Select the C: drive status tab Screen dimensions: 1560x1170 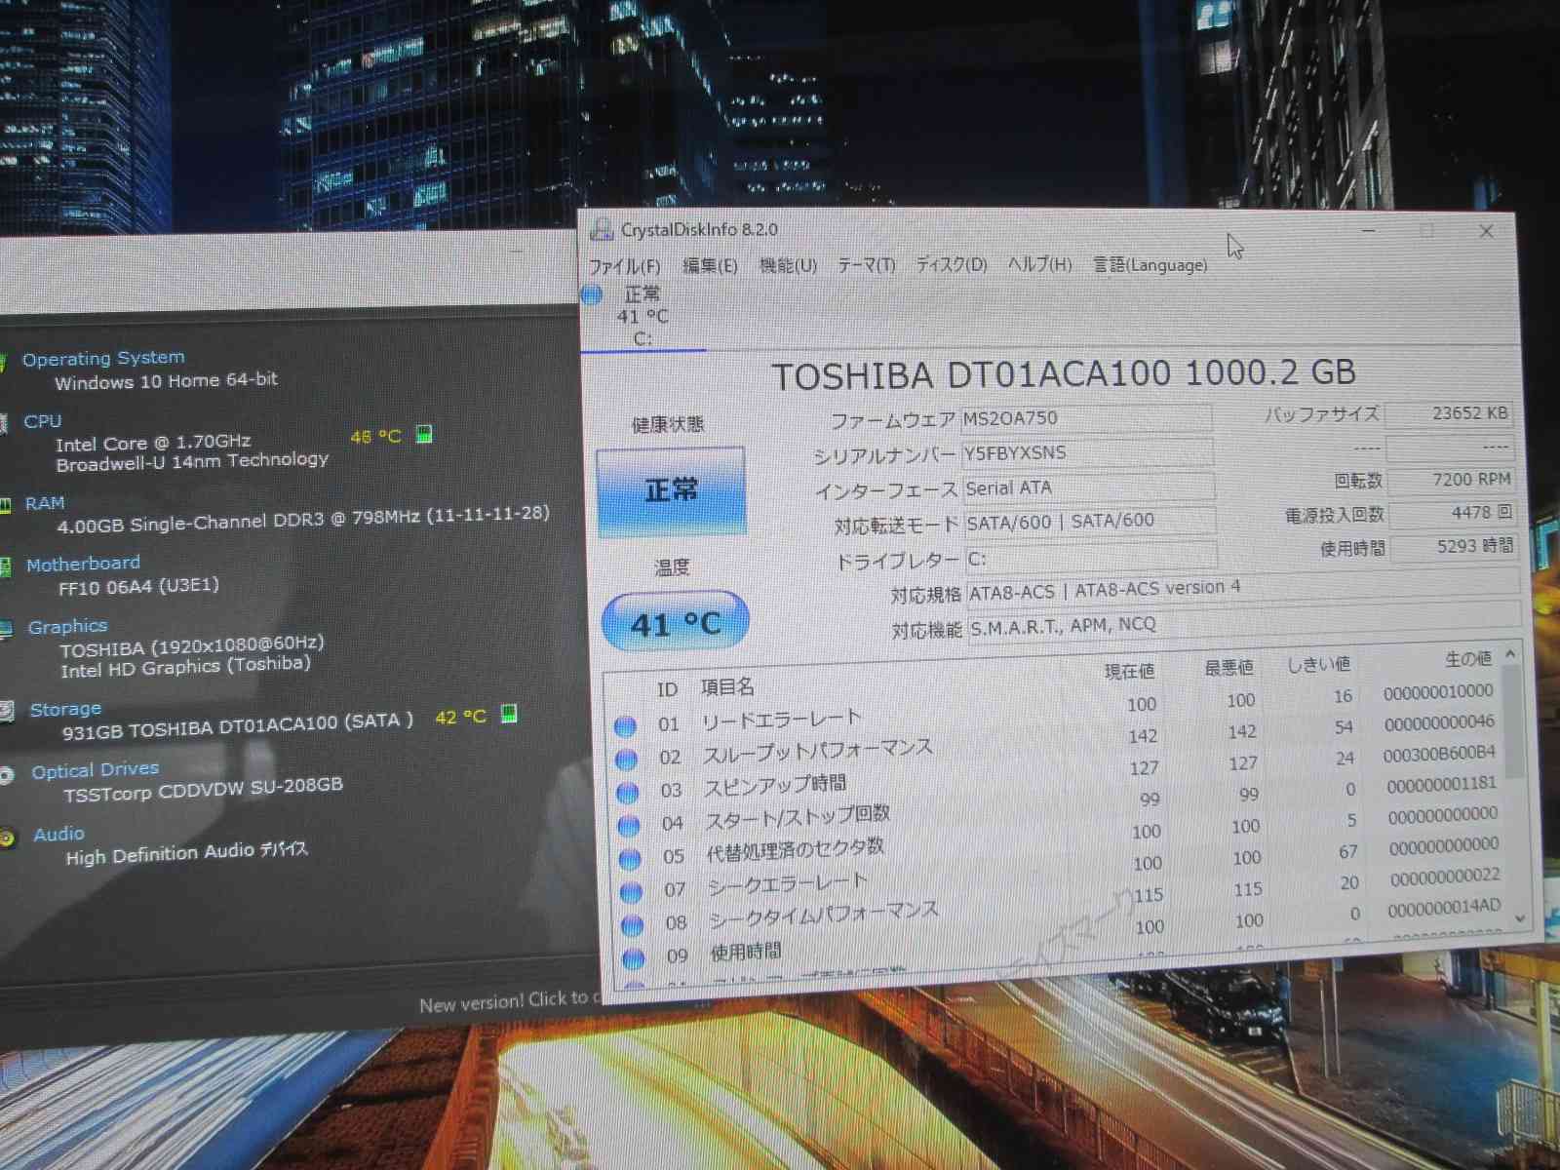(x=641, y=316)
